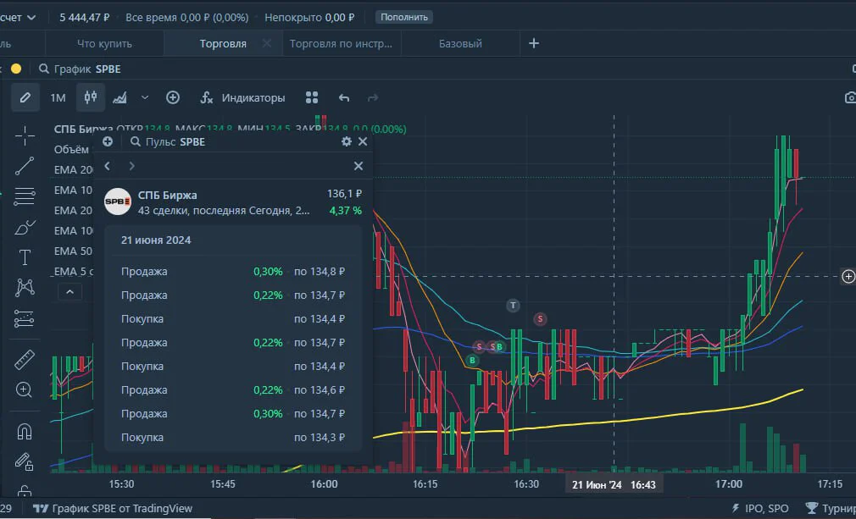Select the trend line drawing tool
The width and height of the screenshot is (856, 519).
(25, 166)
